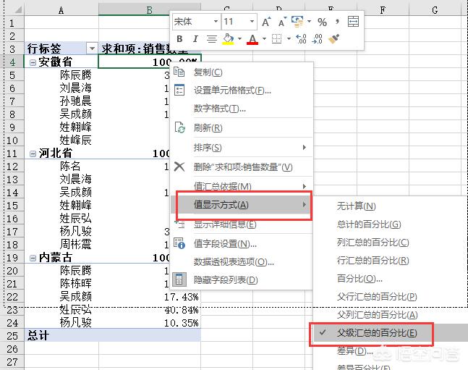
Task: Apply yellow fill color bucket
Action: [x=229, y=39]
